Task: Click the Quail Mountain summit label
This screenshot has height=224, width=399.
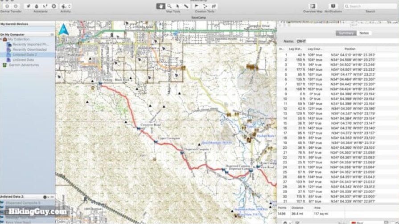Action: (x=217, y=143)
